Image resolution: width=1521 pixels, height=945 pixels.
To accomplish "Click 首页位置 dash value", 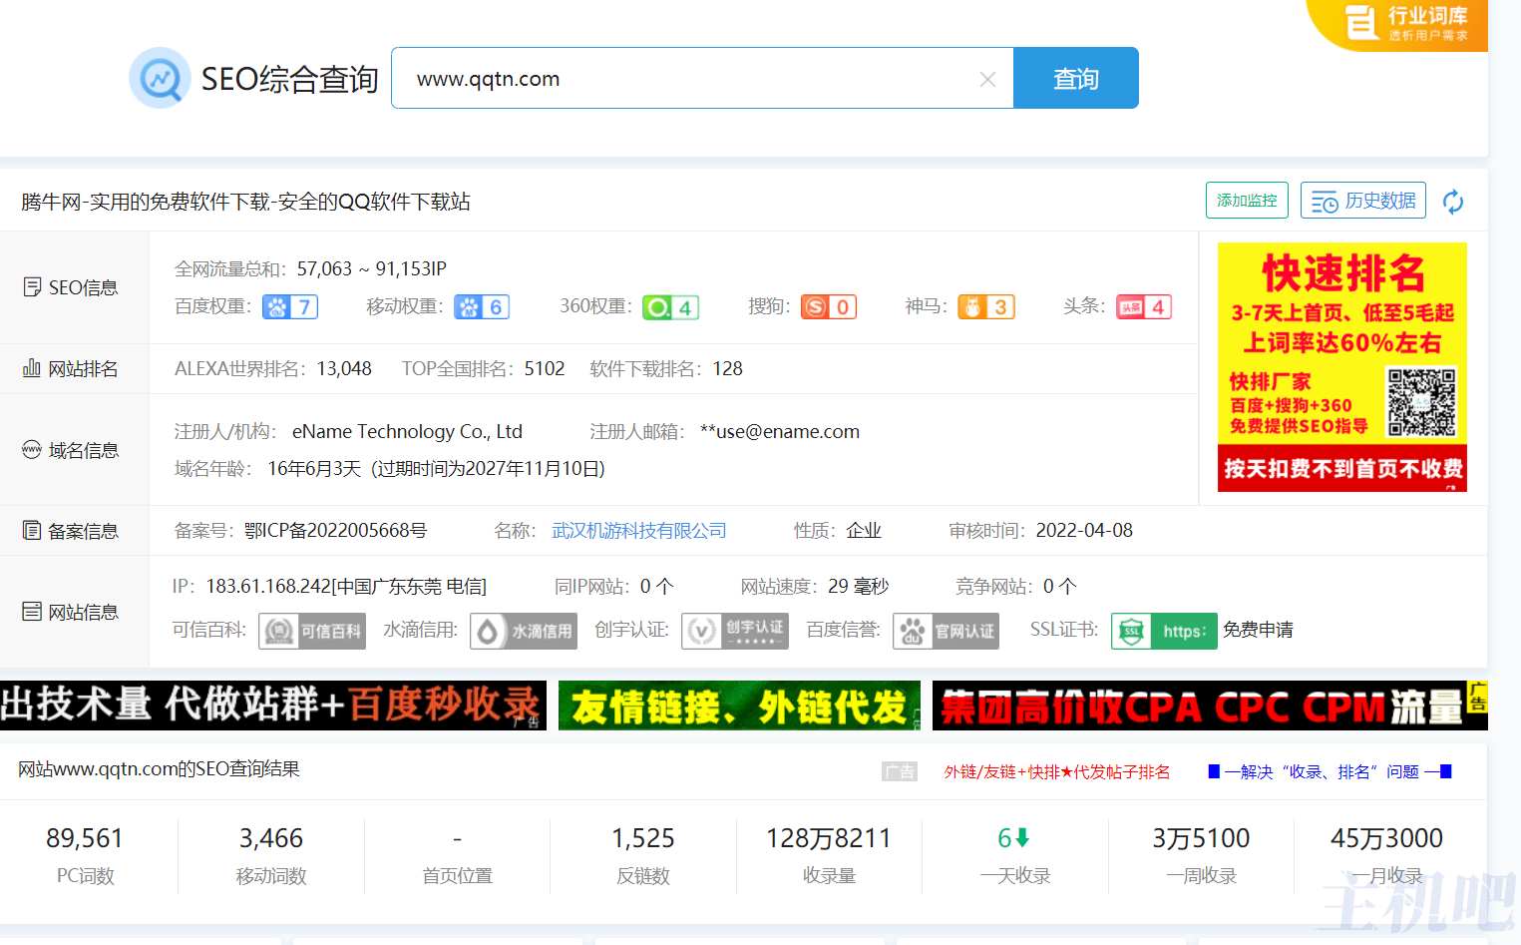I will point(457,838).
